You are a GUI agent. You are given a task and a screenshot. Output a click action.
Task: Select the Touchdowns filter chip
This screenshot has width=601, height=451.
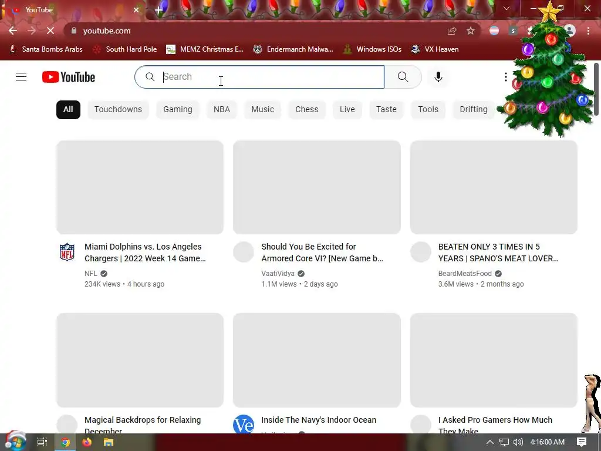118,109
